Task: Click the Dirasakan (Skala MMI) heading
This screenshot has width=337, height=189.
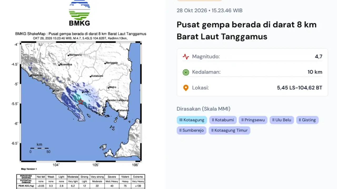Action: pos(204,109)
